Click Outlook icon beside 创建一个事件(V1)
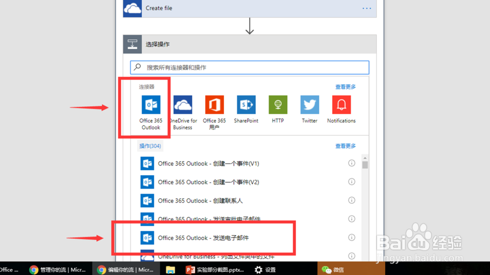 click(147, 164)
